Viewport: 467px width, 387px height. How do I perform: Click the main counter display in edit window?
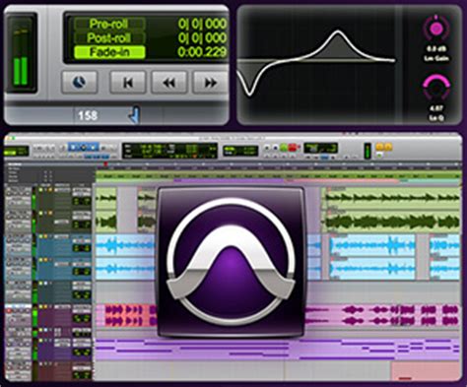tap(169, 151)
